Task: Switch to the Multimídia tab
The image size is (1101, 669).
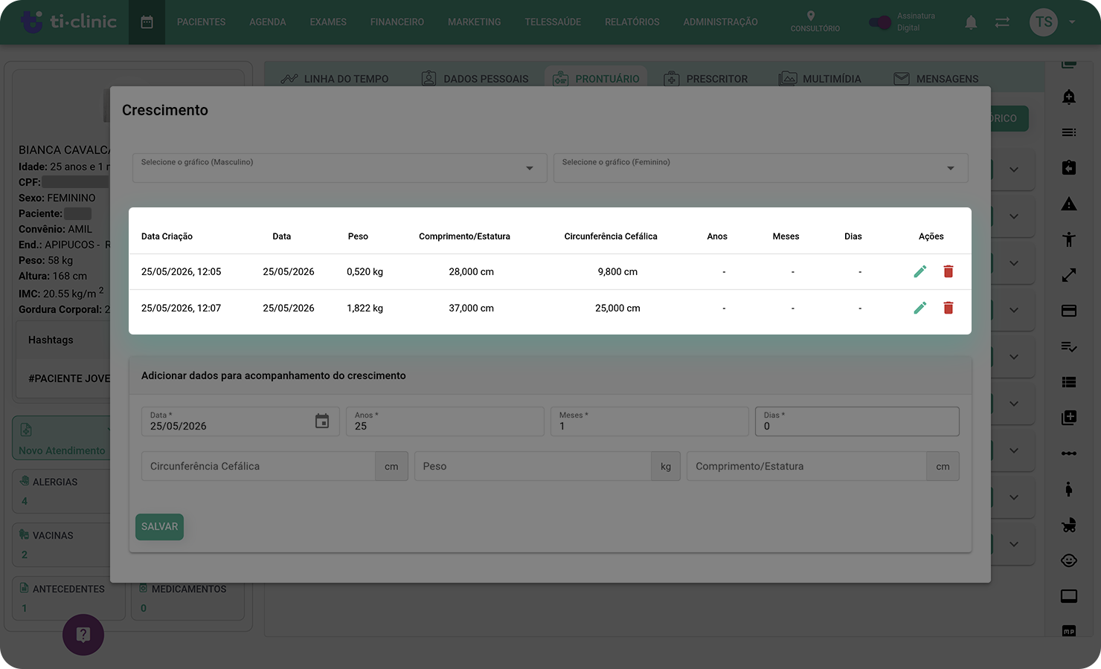Action: coord(820,79)
